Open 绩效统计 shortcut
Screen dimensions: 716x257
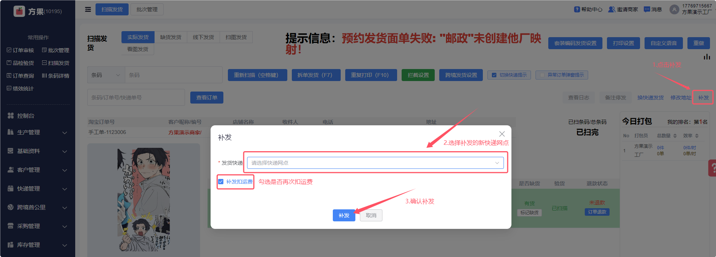[20, 89]
